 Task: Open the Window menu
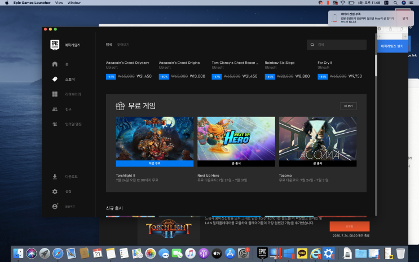[x=74, y=3]
